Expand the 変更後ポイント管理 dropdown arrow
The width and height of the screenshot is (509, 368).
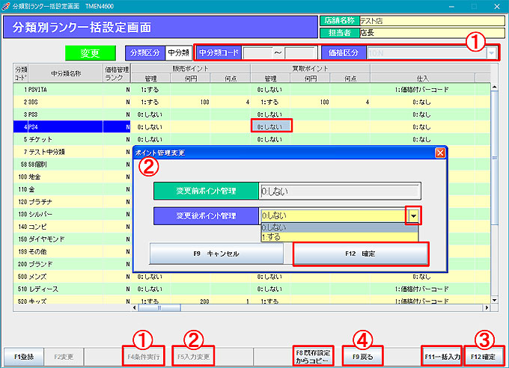pos(413,215)
